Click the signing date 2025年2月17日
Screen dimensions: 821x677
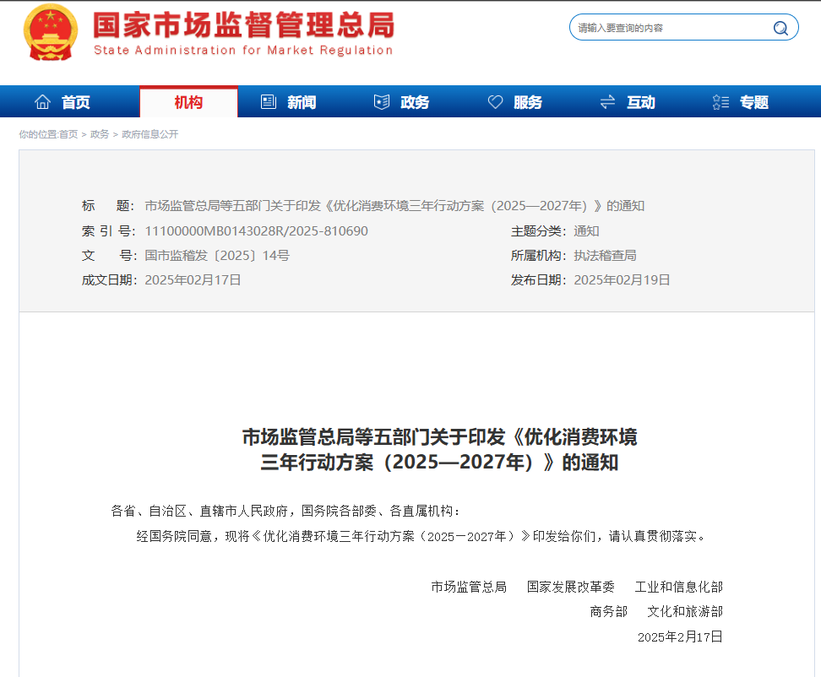pos(680,636)
